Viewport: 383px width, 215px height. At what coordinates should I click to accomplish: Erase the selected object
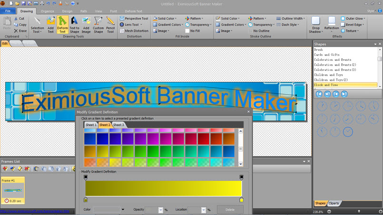point(20,31)
